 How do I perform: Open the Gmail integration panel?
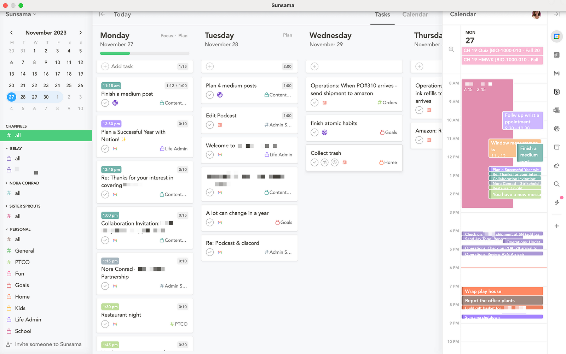(557, 73)
